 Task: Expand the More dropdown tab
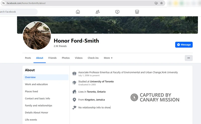pyautogui.click(x=108, y=58)
